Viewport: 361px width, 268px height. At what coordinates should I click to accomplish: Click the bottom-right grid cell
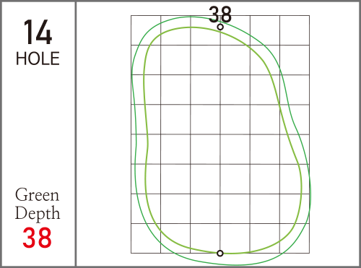[x=295, y=238]
